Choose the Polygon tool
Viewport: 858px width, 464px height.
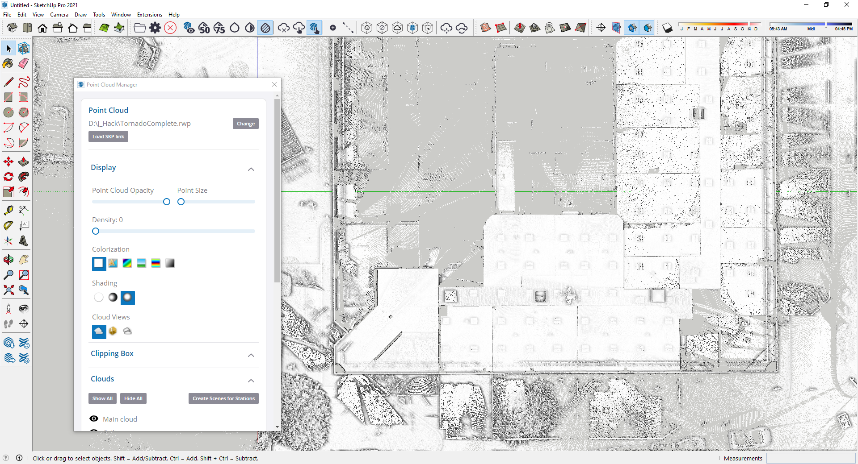24,112
